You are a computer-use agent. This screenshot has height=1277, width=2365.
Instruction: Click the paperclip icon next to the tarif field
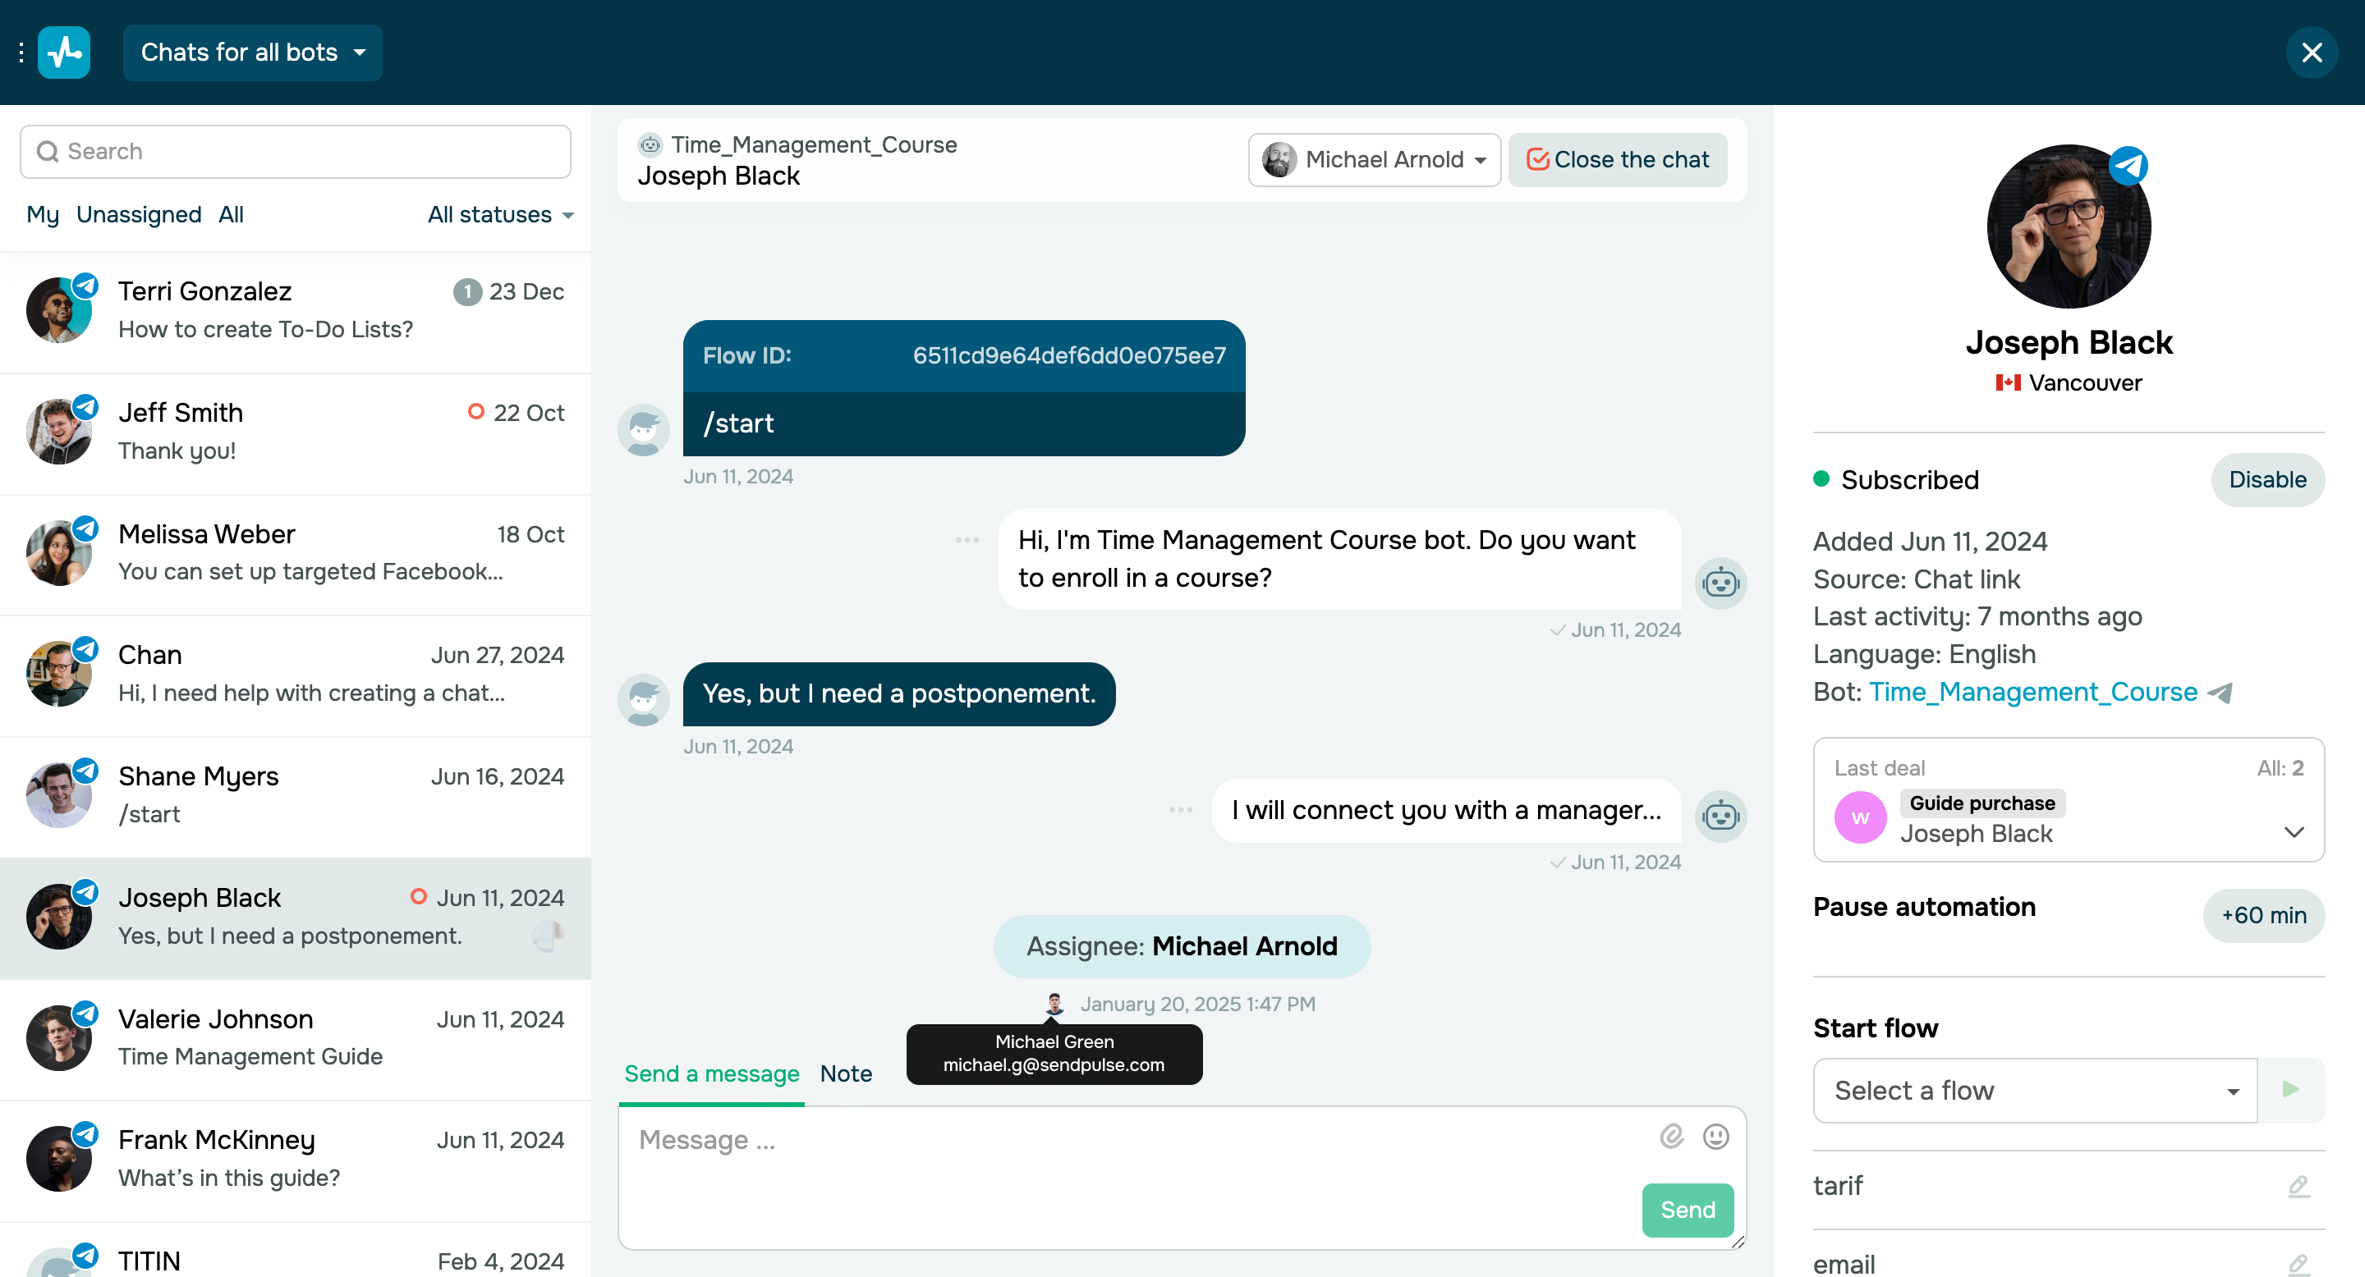tap(2299, 1186)
